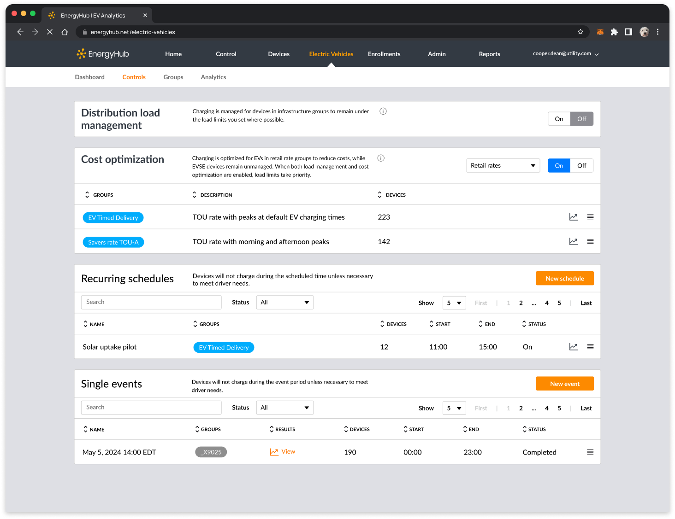The height and width of the screenshot is (519, 675).
Task: Focus the Recurring schedules search field
Action: 151,302
